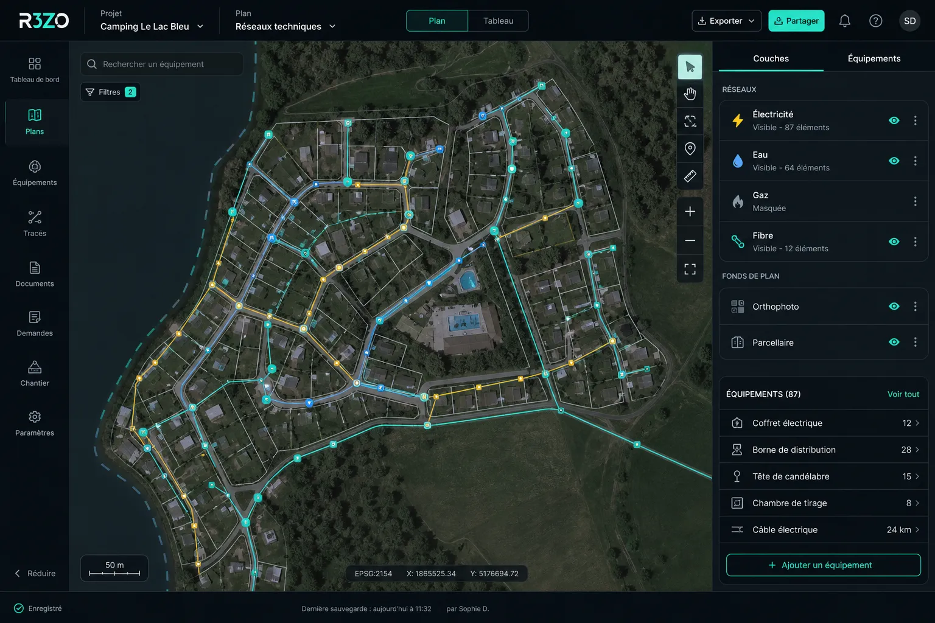Pick the location pin tool

[x=690, y=148]
